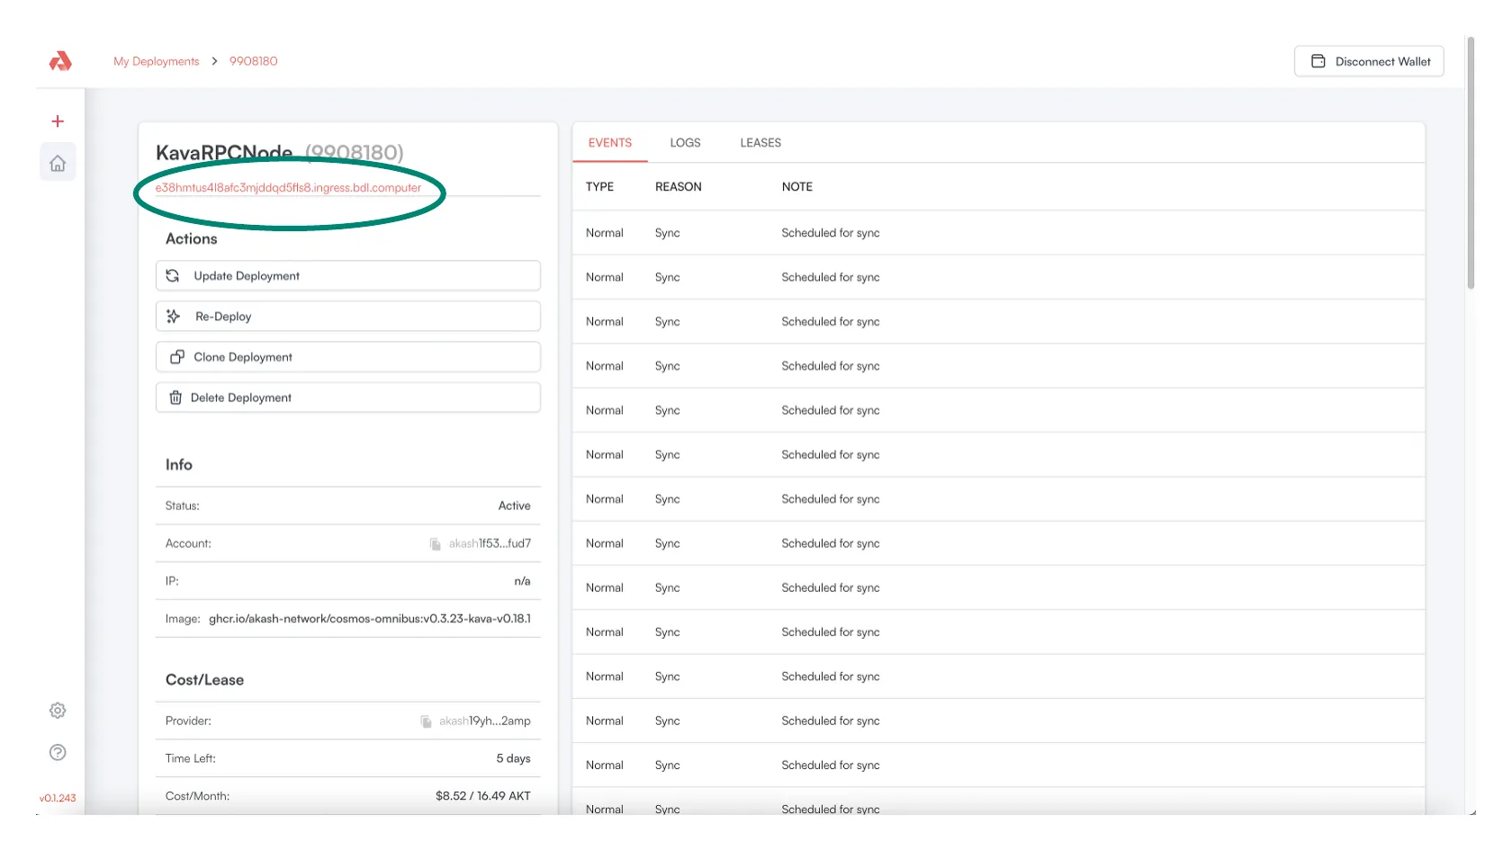Click the plus icon in sidebar
Viewport: 1512px width, 851px height.
(58, 121)
